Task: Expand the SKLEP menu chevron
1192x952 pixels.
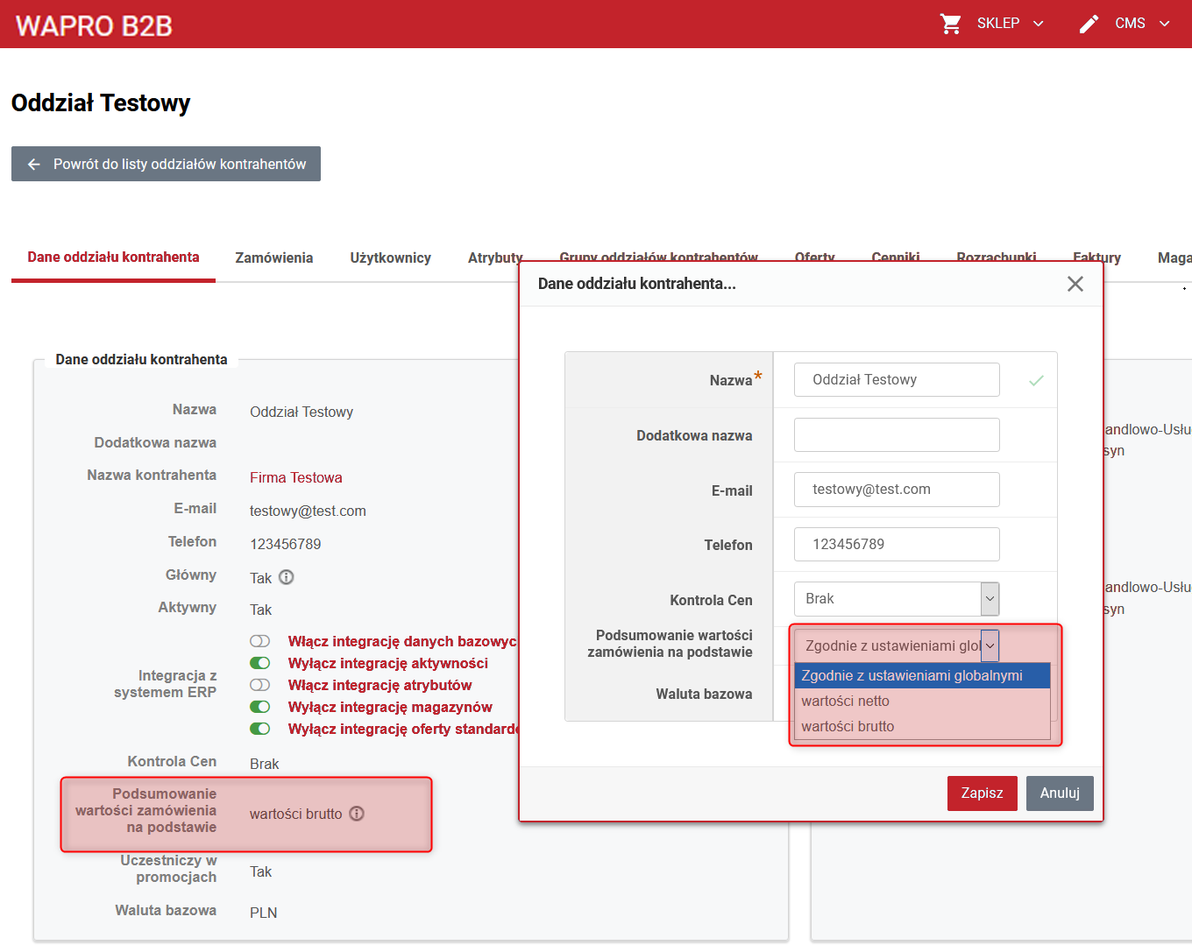Action: point(1039,24)
